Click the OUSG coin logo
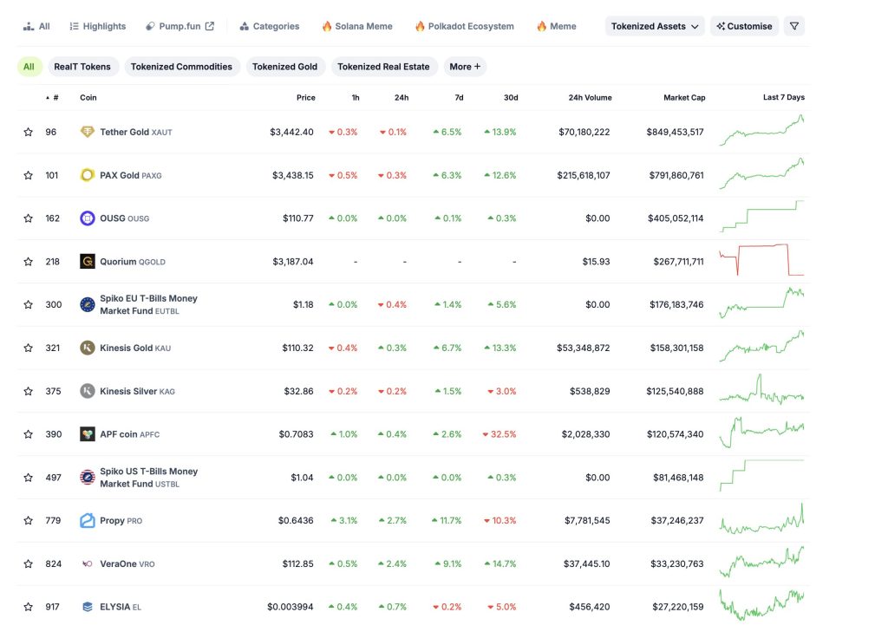Screen dimensions: 888x625 point(88,218)
